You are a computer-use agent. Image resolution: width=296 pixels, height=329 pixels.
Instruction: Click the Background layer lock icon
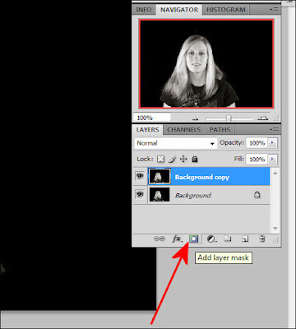coord(257,195)
